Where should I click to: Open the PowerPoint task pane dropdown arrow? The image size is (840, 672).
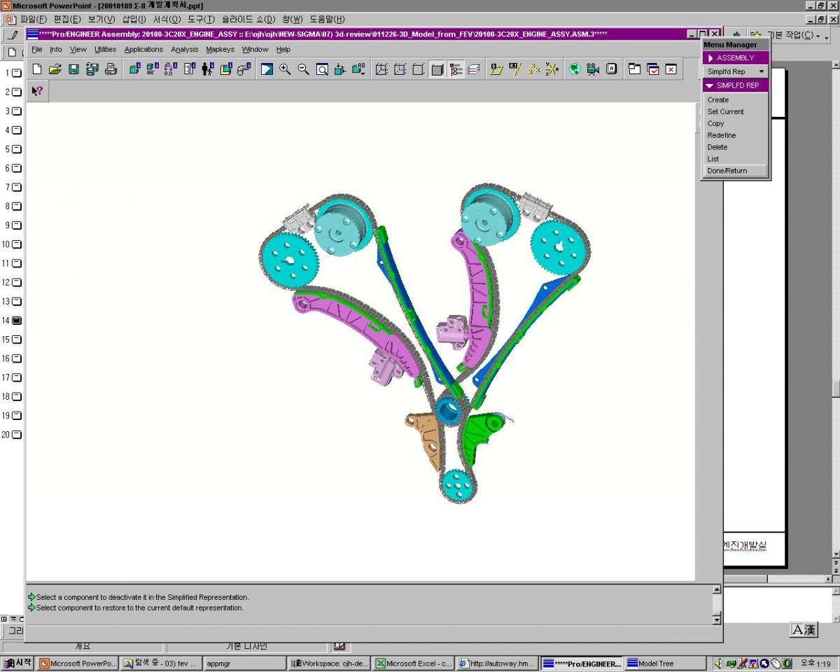coord(818,36)
